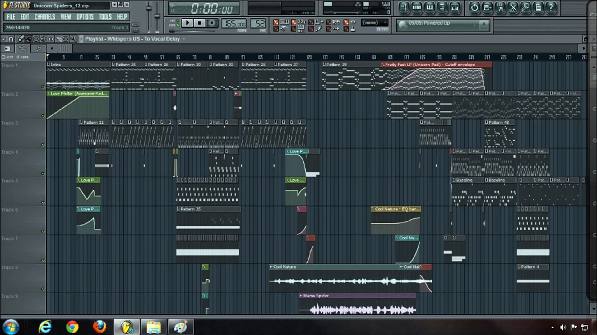Toggle typing keyboard to piano switch
Screen dimensions: 597x335
pyautogui.click(x=276, y=22)
